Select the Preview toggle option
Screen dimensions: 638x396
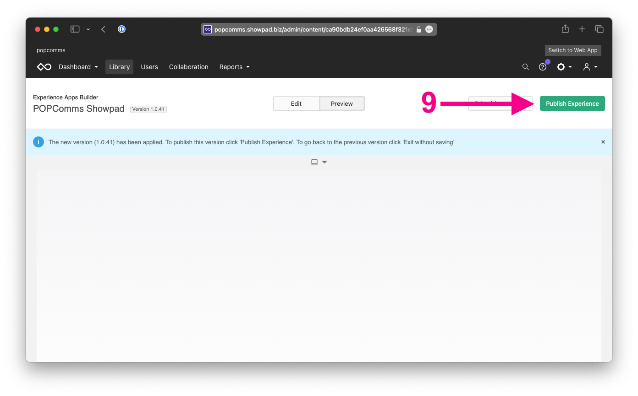[x=341, y=103]
